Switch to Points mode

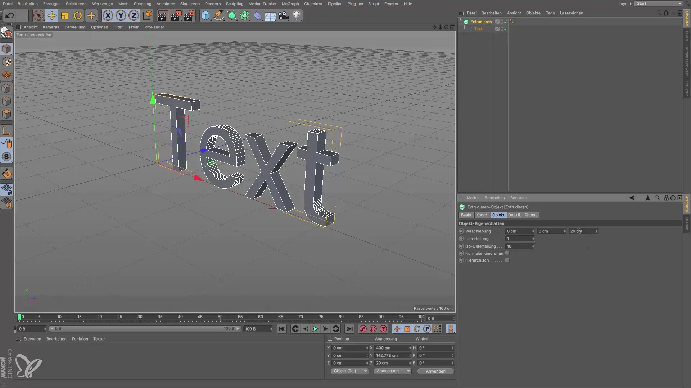(6, 88)
